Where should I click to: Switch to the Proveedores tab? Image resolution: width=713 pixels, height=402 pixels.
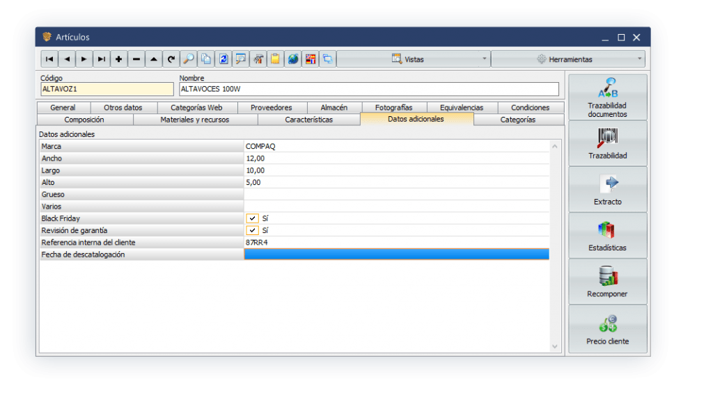271,108
